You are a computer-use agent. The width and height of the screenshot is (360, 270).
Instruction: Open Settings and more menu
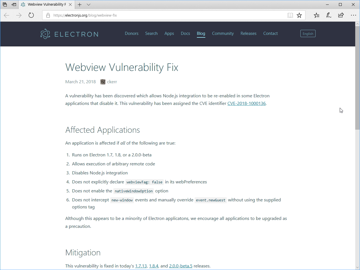click(354, 15)
